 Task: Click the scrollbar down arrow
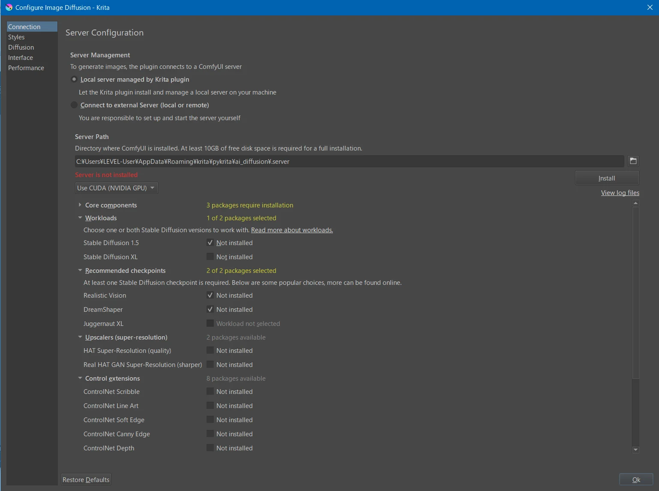[x=636, y=450]
